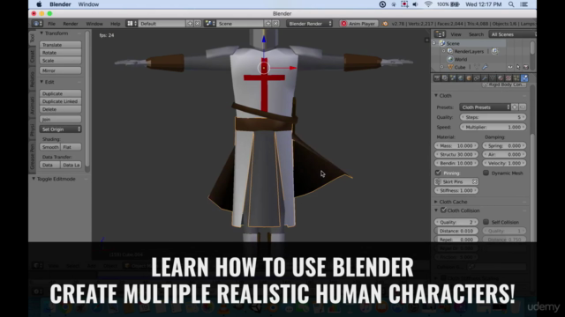Image resolution: width=565 pixels, height=317 pixels.
Task: Toggle the Cloth Collision checkbox
Action: point(443,210)
